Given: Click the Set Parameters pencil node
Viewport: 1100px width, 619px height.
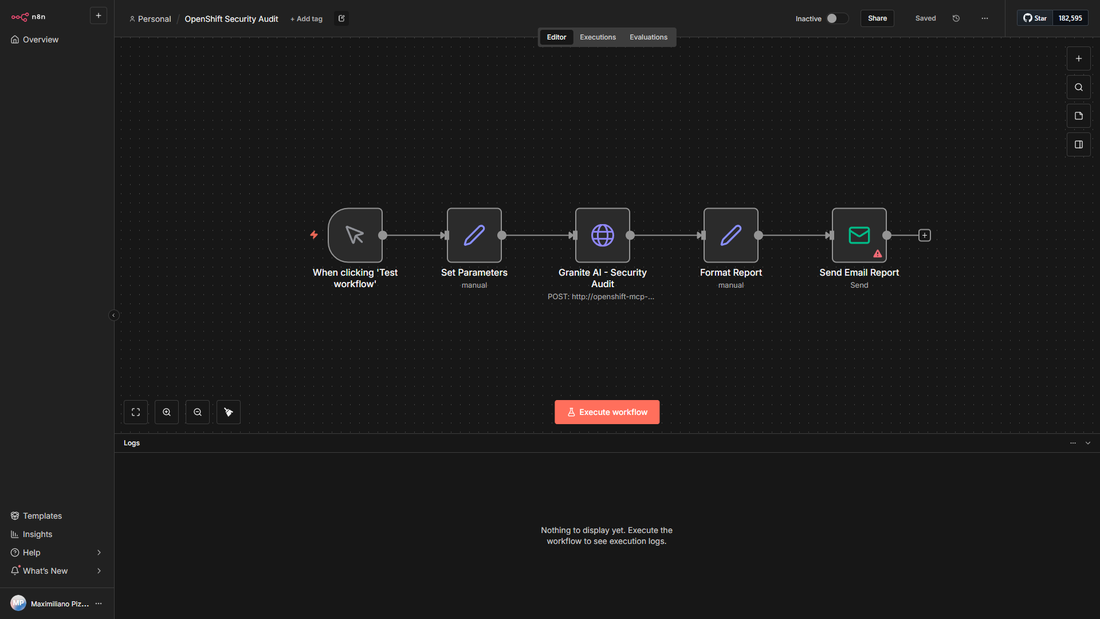Looking at the screenshot, I should click(x=474, y=235).
